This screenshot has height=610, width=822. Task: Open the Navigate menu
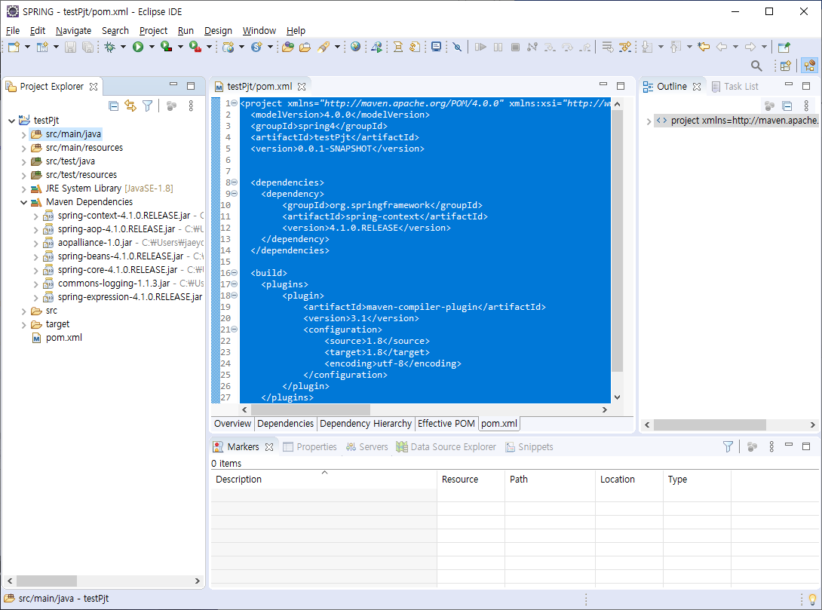73,30
